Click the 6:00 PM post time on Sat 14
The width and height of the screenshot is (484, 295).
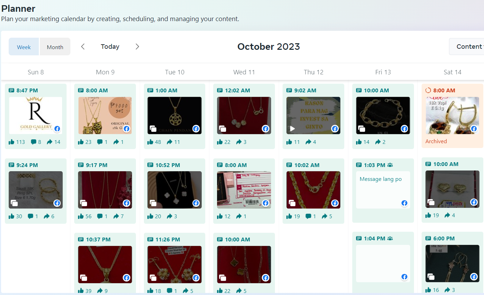[x=444, y=238]
